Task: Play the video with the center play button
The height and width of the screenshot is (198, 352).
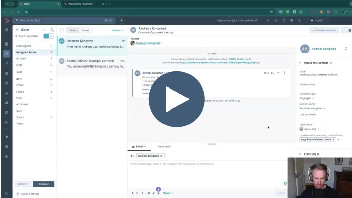Action: click(176, 99)
